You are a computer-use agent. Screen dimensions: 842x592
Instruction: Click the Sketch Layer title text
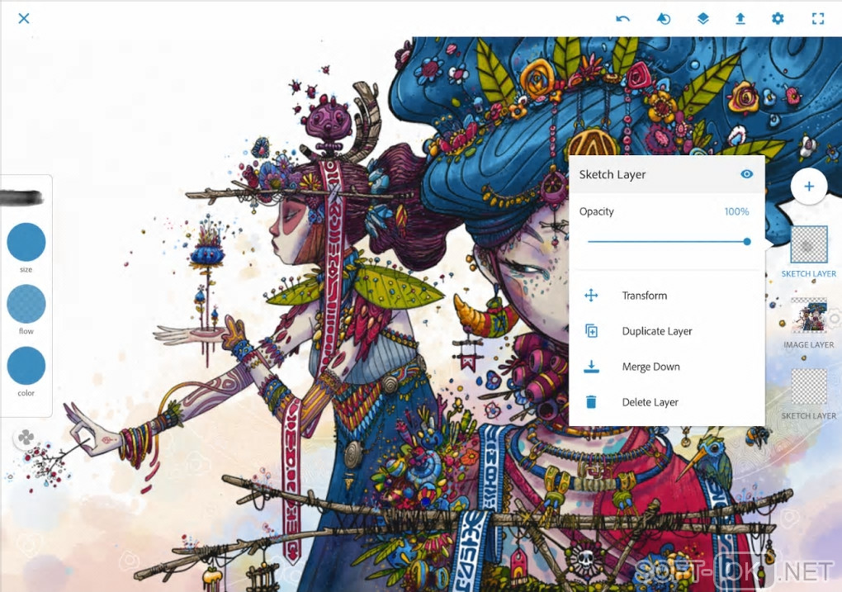tap(613, 174)
